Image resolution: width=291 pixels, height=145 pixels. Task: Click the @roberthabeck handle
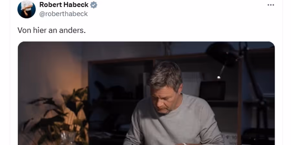point(63,14)
